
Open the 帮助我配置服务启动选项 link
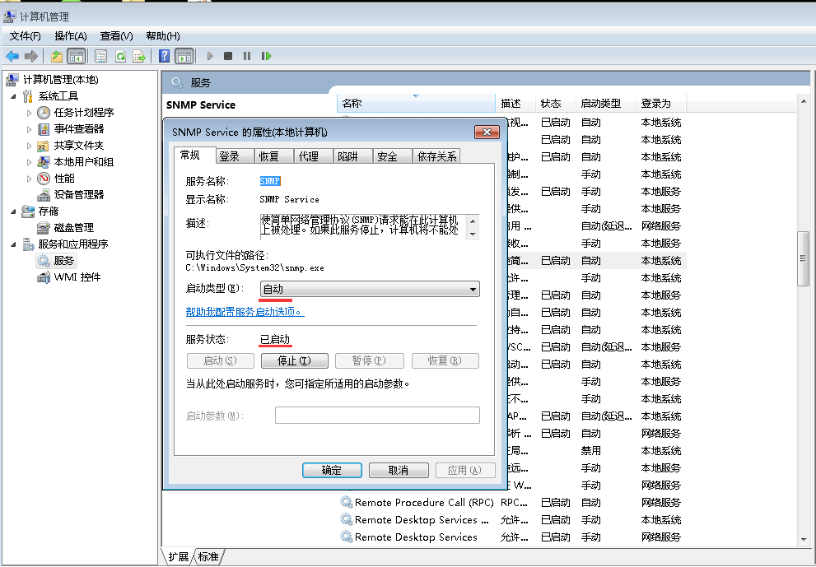point(245,312)
